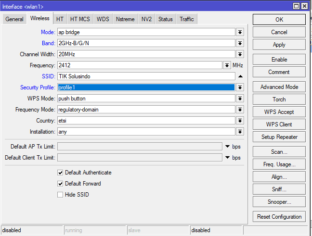Open the Mode dropdown list

click(240, 32)
